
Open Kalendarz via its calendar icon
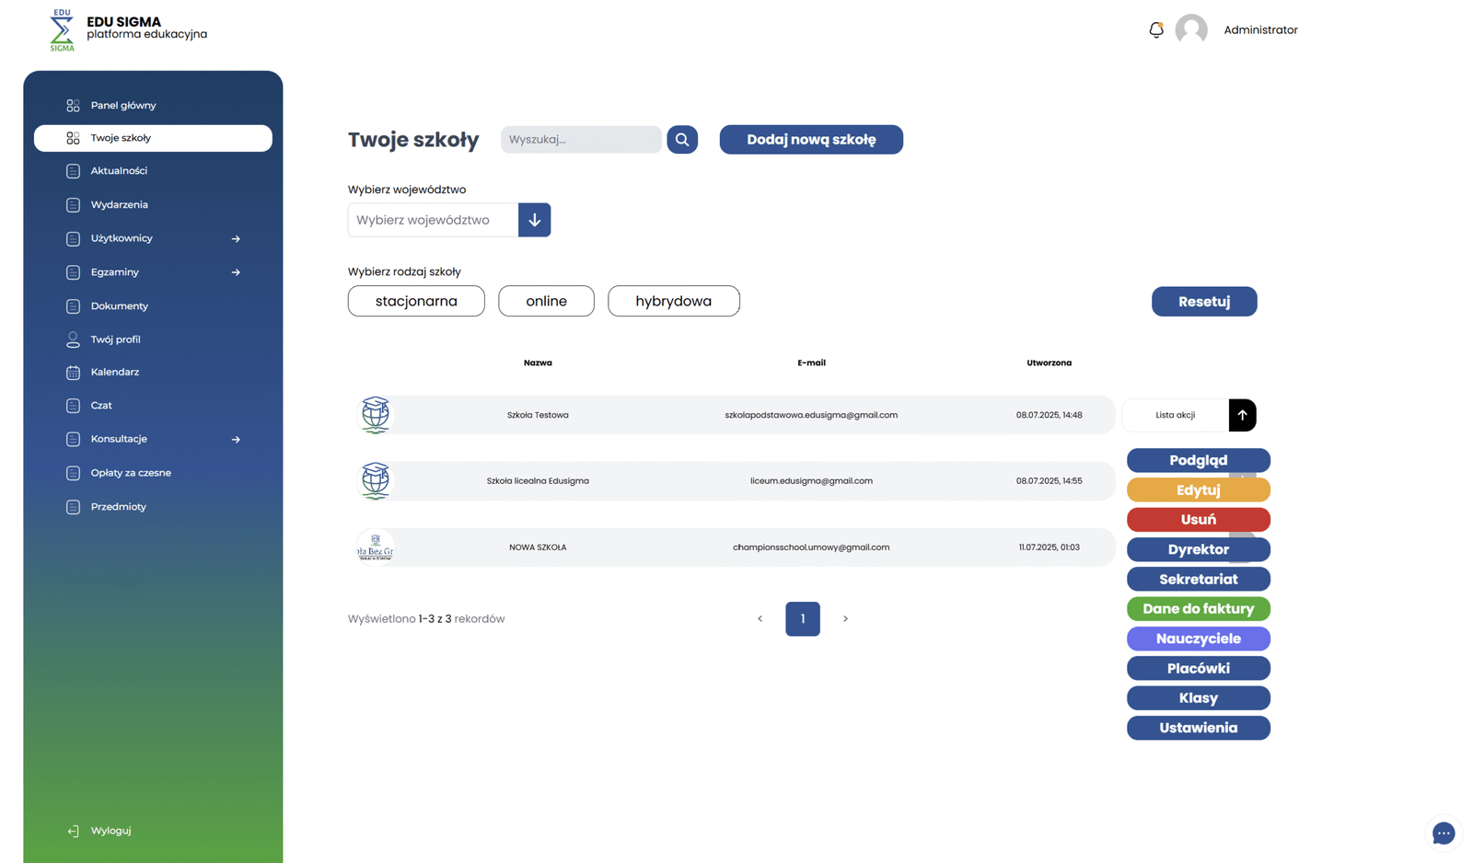[x=73, y=373]
